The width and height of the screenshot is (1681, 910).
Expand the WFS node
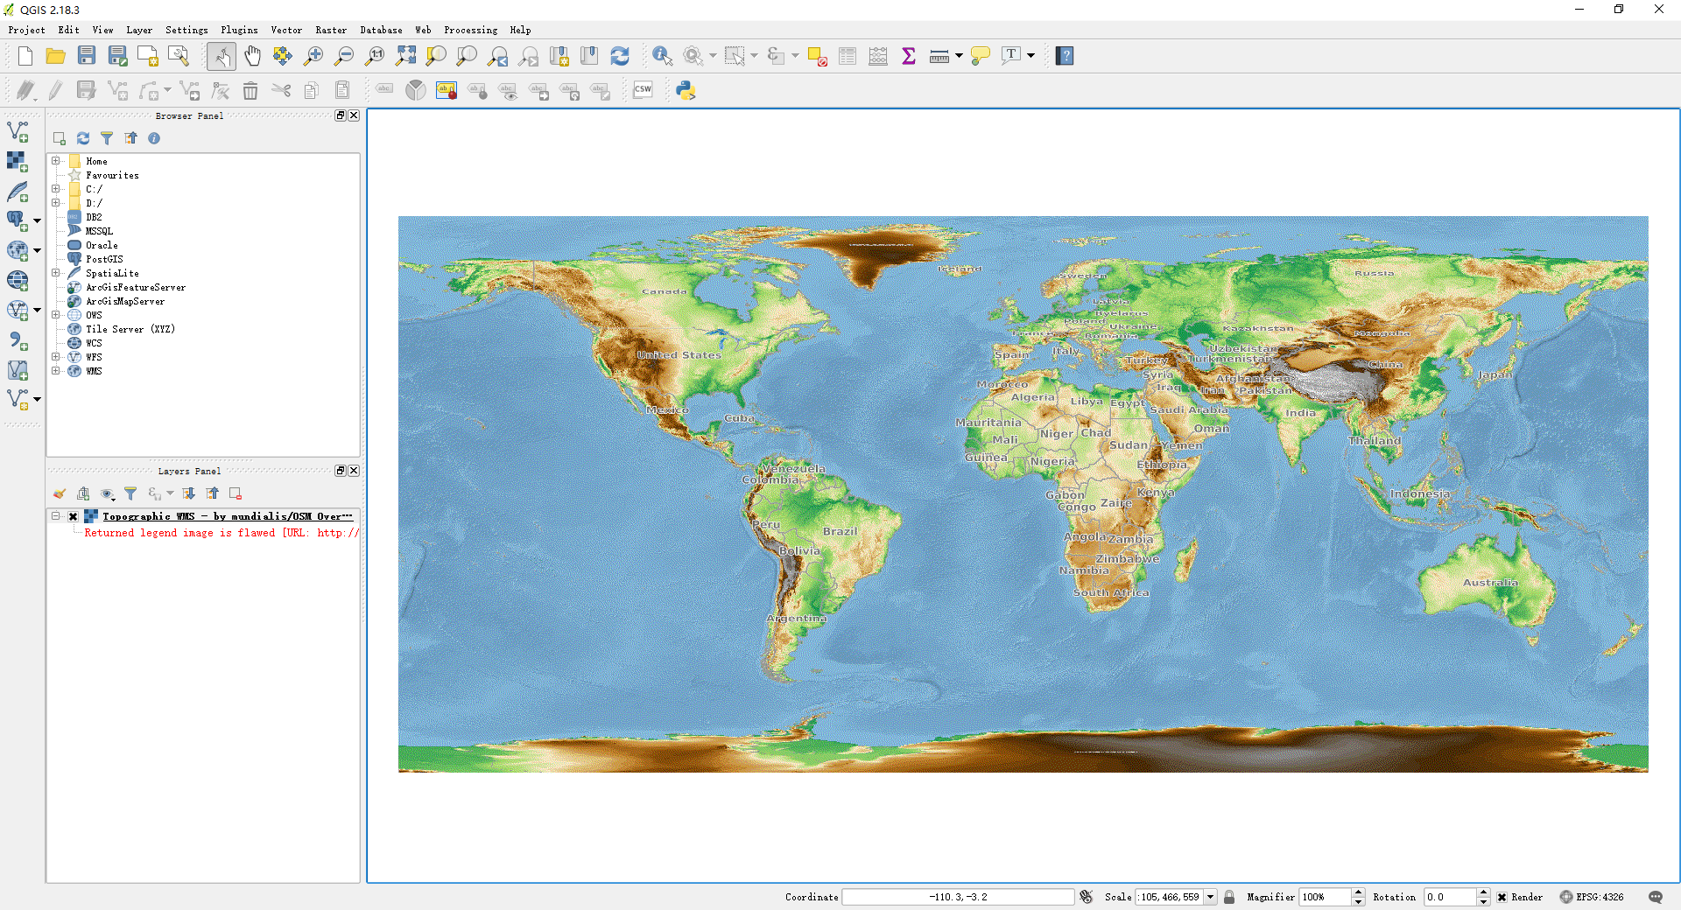(56, 357)
